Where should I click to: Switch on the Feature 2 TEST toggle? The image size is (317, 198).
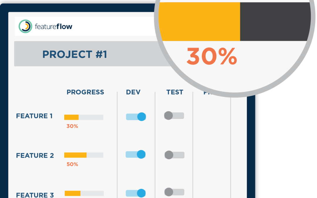pyautogui.click(x=174, y=155)
